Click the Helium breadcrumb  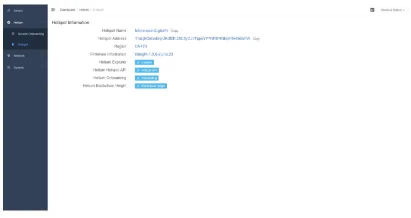[84, 10]
